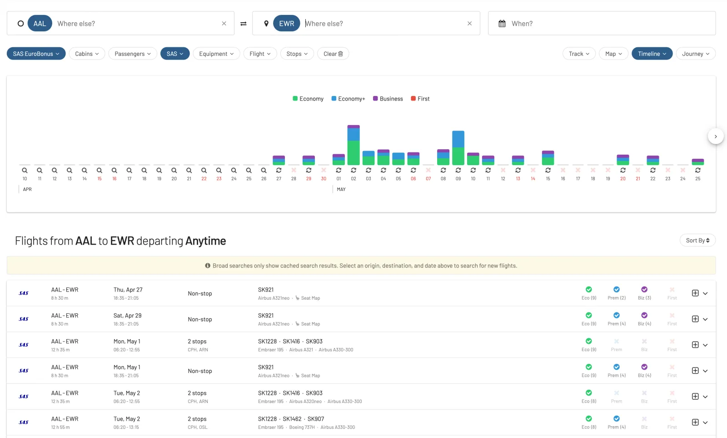Screen dimensions: 727x438
Task: Click the destination location pin icon
Action: pos(266,24)
